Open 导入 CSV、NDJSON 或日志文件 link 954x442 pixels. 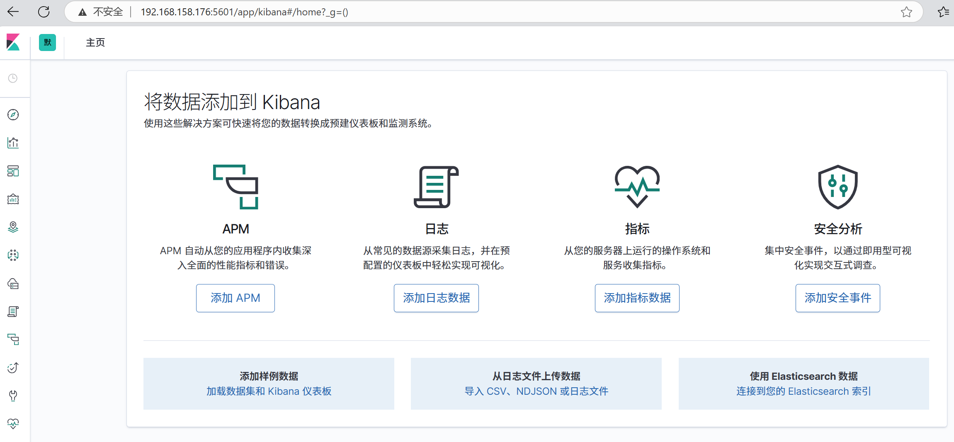(536, 391)
